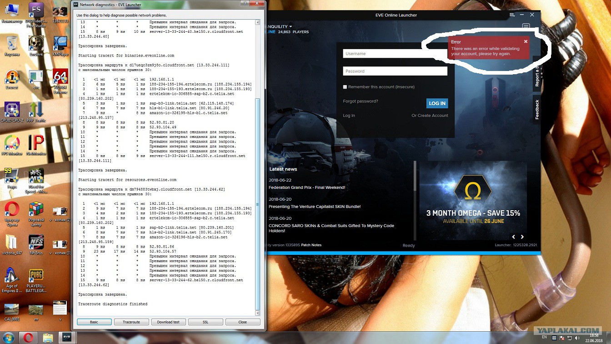Show the previous promo banner
This screenshot has height=344, width=611.
click(514, 237)
